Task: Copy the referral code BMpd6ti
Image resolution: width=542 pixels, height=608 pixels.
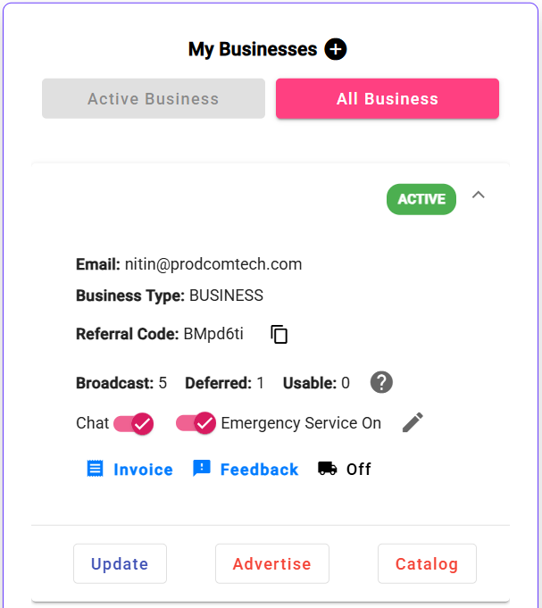Action: (x=279, y=334)
